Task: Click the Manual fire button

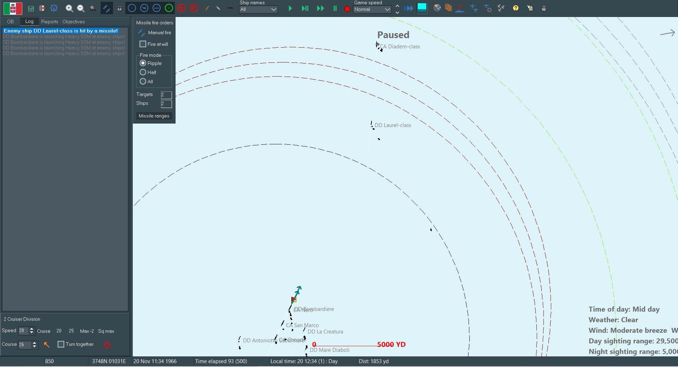Action: [x=154, y=32]
